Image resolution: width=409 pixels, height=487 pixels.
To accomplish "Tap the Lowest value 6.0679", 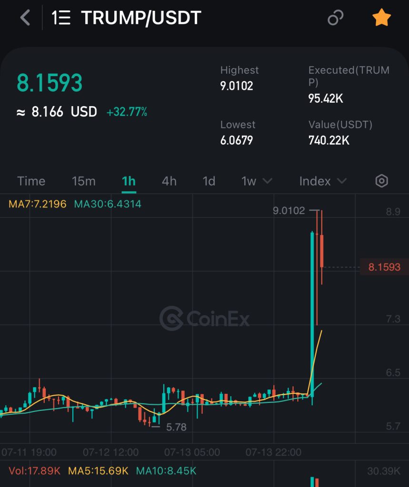I will 236,140.
